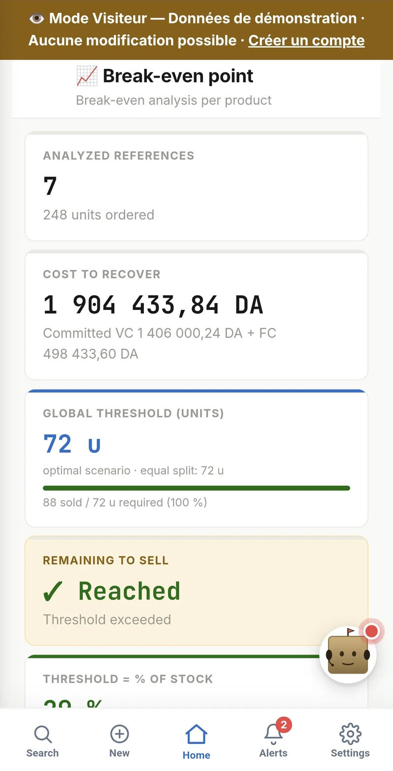Click the green Reached checkmark
The image size is (393, 771).
coord(53,591)
